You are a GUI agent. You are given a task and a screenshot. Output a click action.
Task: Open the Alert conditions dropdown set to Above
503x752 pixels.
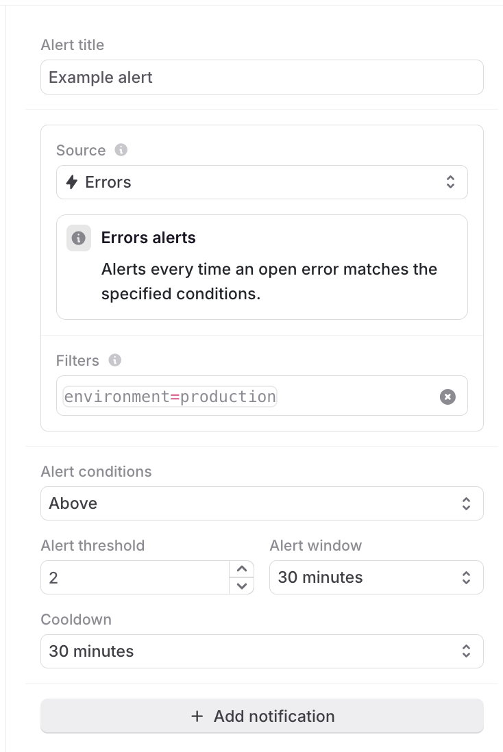(262, 503)
